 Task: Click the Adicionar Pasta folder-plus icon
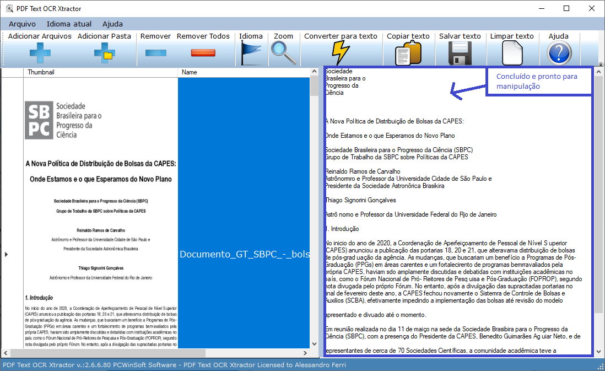104,53
